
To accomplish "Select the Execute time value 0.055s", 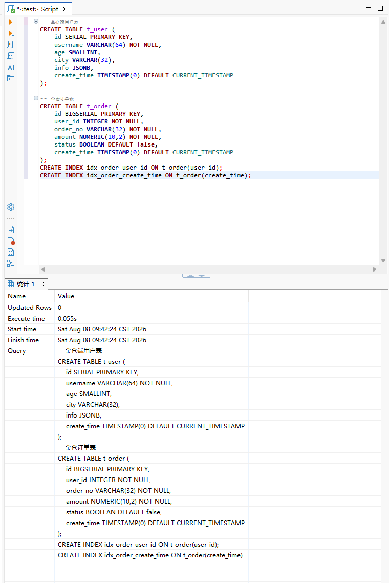I will point(67,319).
